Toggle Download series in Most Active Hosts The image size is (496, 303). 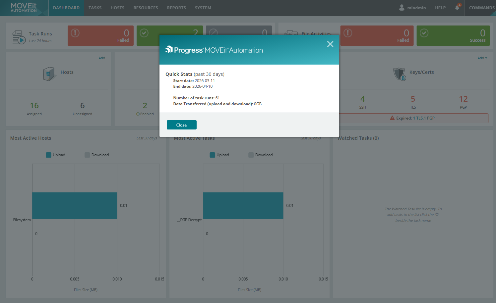97,155
